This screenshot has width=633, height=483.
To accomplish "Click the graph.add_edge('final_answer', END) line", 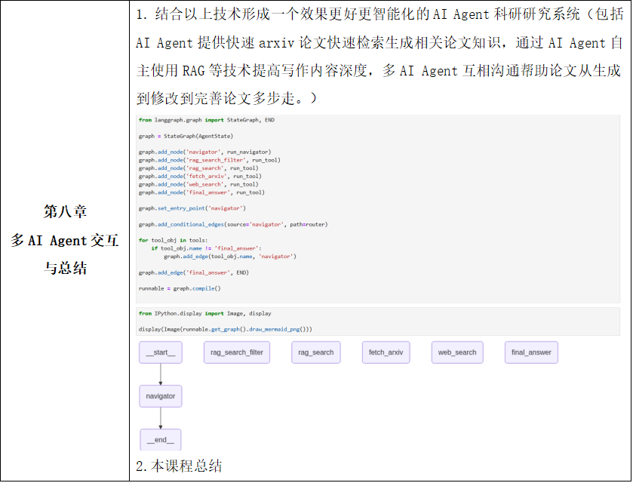I will [193, 272].
